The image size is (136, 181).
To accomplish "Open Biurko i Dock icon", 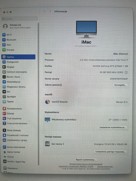I will pyautogui.click(x=4, y=77).
